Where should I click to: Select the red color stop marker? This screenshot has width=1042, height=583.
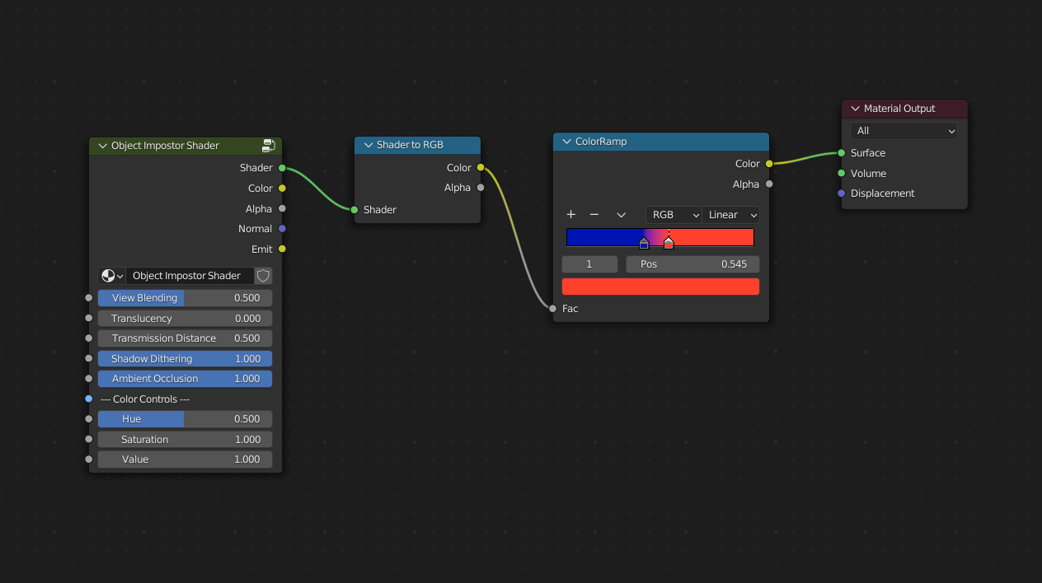pos(669,244)
